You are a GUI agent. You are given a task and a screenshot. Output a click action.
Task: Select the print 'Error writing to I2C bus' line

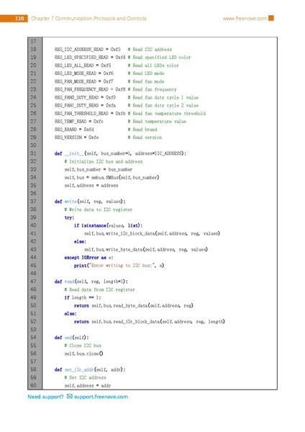[119, 265]
